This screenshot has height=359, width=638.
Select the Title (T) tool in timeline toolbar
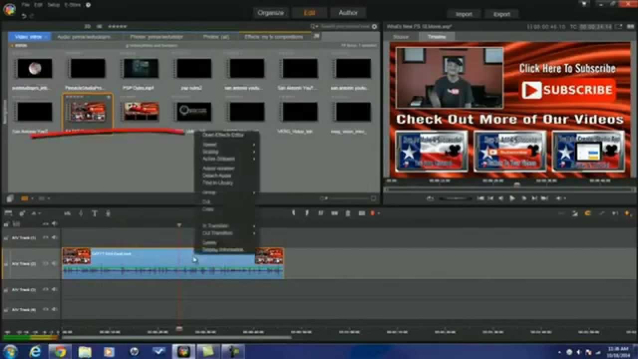click(x=94, y=213)
